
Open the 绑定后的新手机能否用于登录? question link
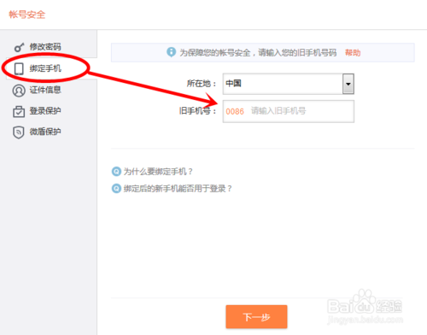point(178,188)
